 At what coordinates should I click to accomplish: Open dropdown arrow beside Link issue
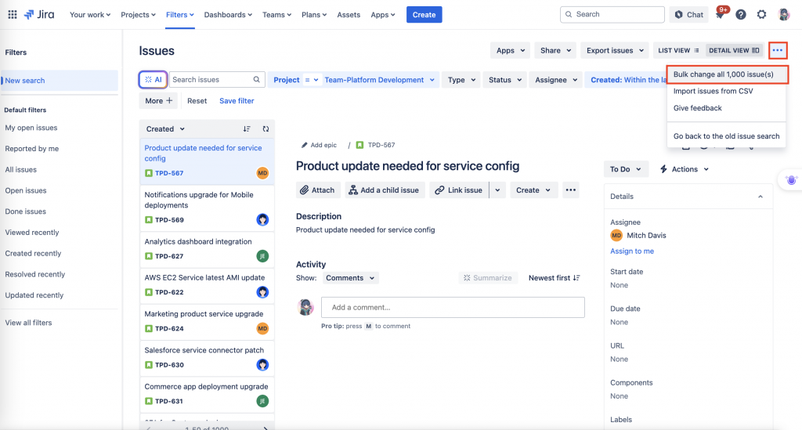coord(497,190)
